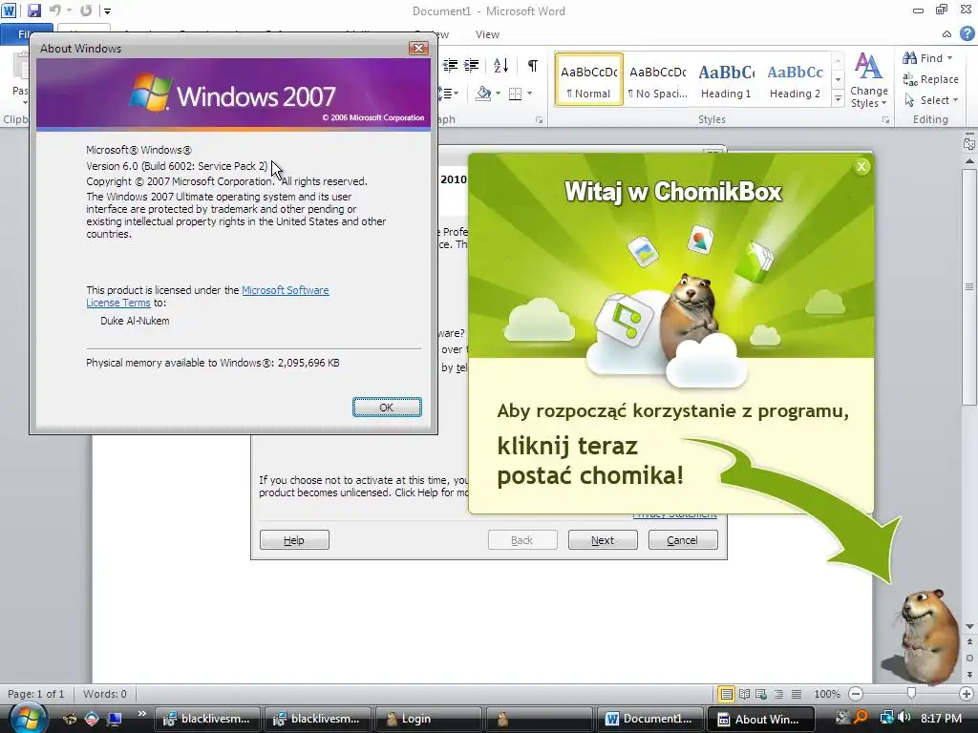Click the Increase Indent icon in the ribbon

(472, 65)
